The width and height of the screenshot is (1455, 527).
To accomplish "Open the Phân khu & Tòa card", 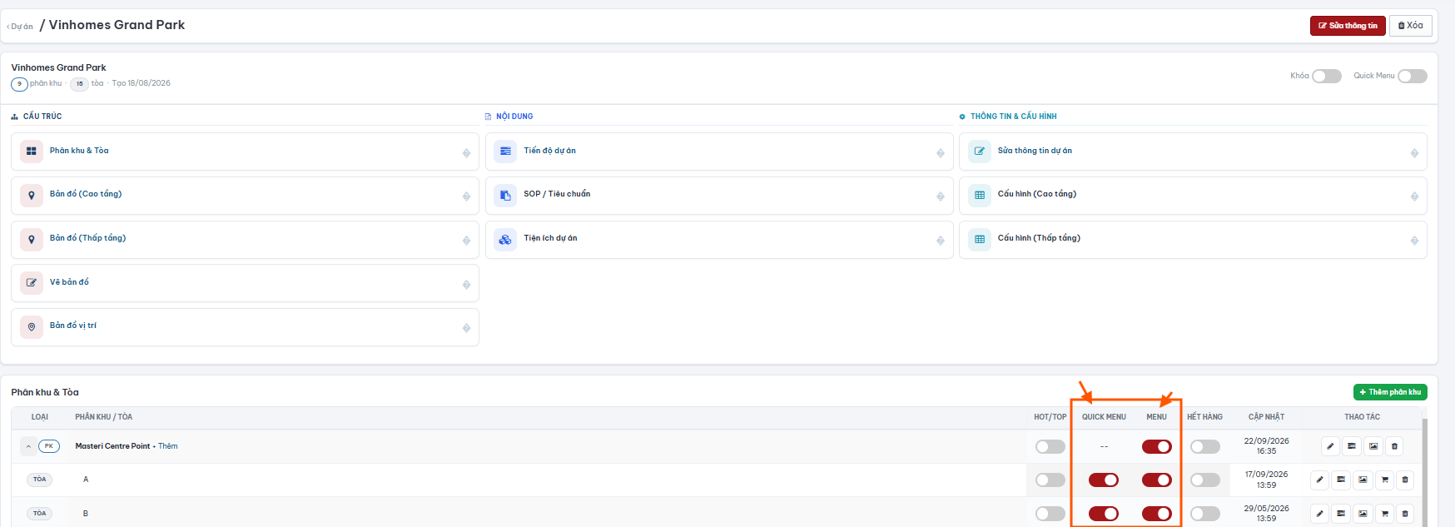I will click(x=245, y=152).
